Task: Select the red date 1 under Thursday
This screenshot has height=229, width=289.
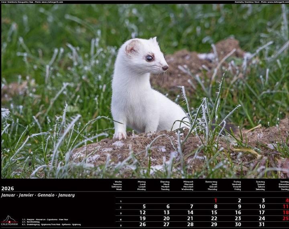Action: coord(216,200)
